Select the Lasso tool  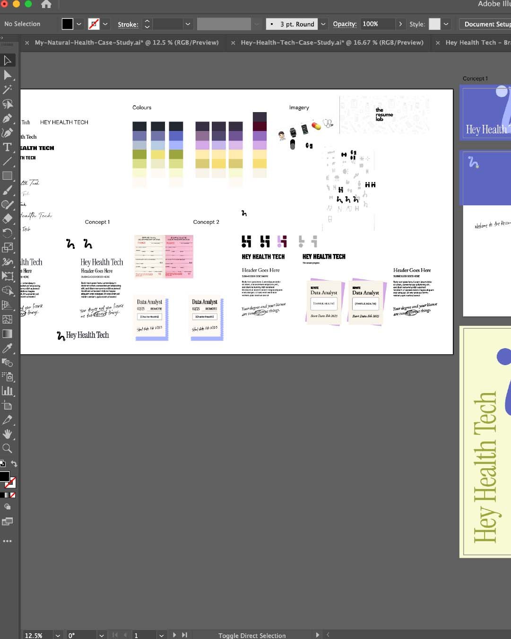click(x=8, y=104)
